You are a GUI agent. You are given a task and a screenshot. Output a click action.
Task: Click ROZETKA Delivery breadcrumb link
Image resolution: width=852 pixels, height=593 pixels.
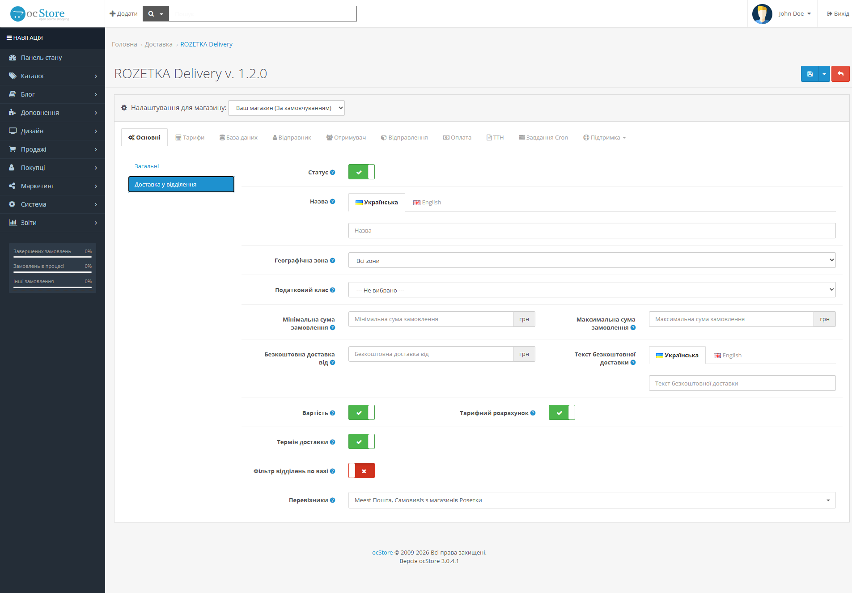pyautogui.click(x=206, y=44)
